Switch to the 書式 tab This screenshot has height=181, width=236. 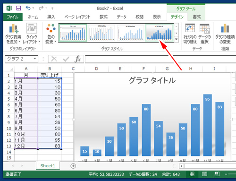click(x=197, y=17)
